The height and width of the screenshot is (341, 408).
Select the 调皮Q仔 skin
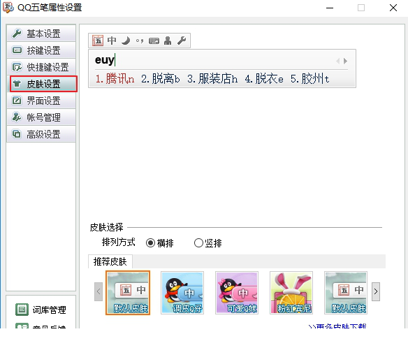pyautogui.click(x=182, y=293)
